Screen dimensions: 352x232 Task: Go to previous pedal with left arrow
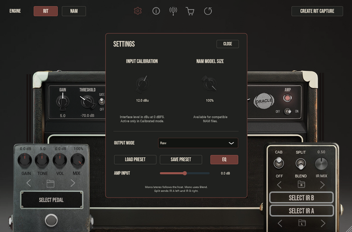click(x=28, y=183)
